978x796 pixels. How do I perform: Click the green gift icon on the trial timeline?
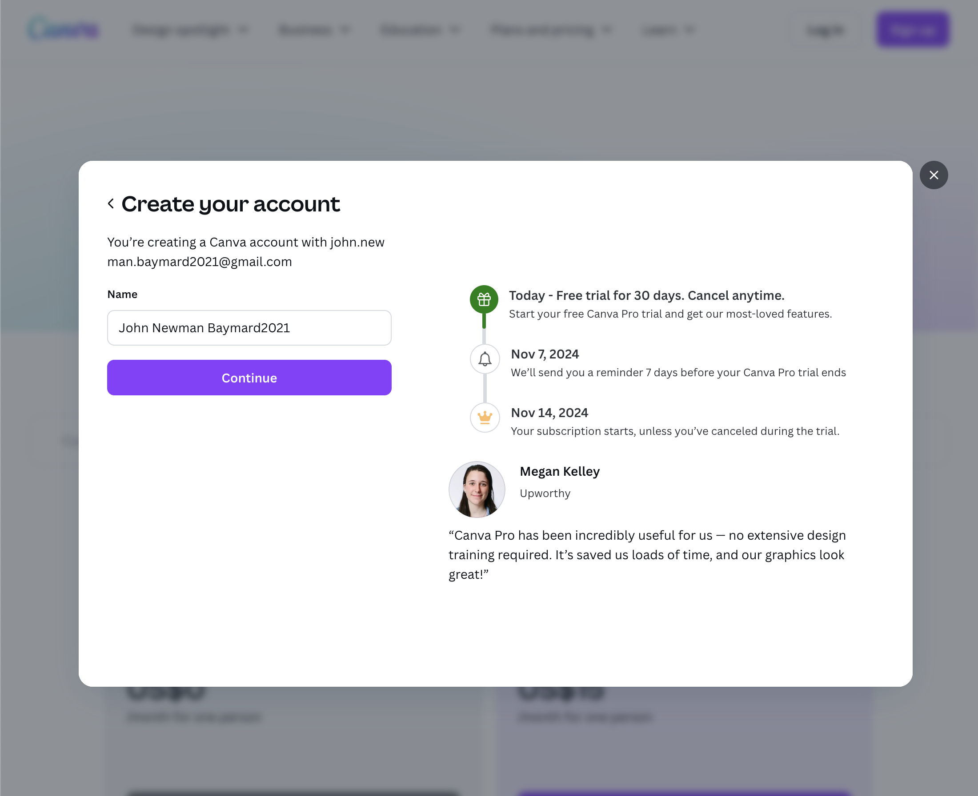(x=484, y=300)
